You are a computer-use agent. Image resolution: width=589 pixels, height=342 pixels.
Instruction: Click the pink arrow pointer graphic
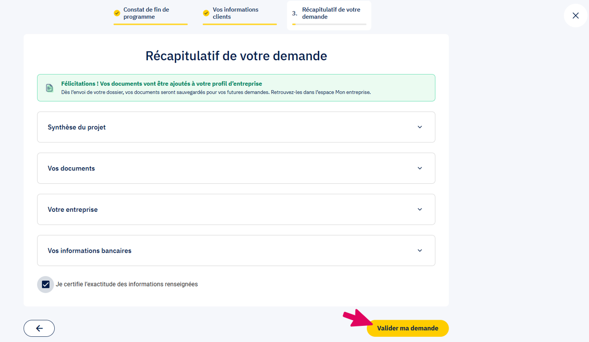click(x=356, y=318)
